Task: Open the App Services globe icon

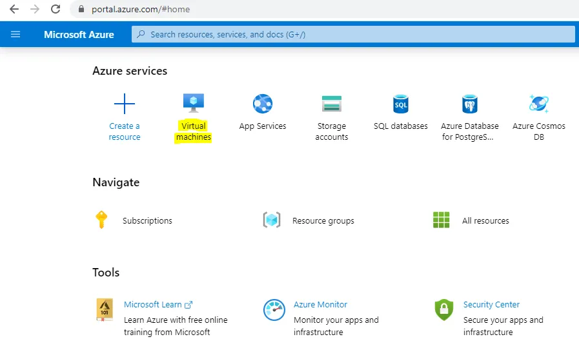Action: tap(263, 104)
